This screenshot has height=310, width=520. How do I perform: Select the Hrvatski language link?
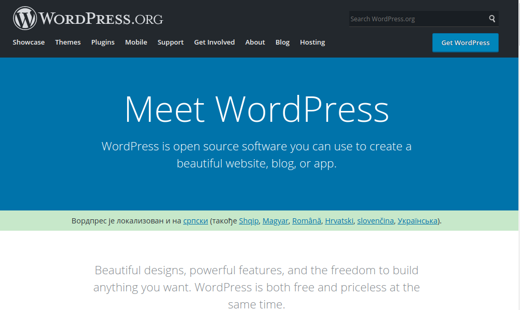point(339,221)
